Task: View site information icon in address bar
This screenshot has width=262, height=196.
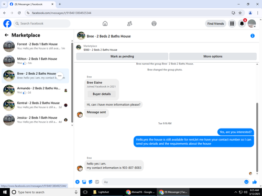Action: point(28,13)
